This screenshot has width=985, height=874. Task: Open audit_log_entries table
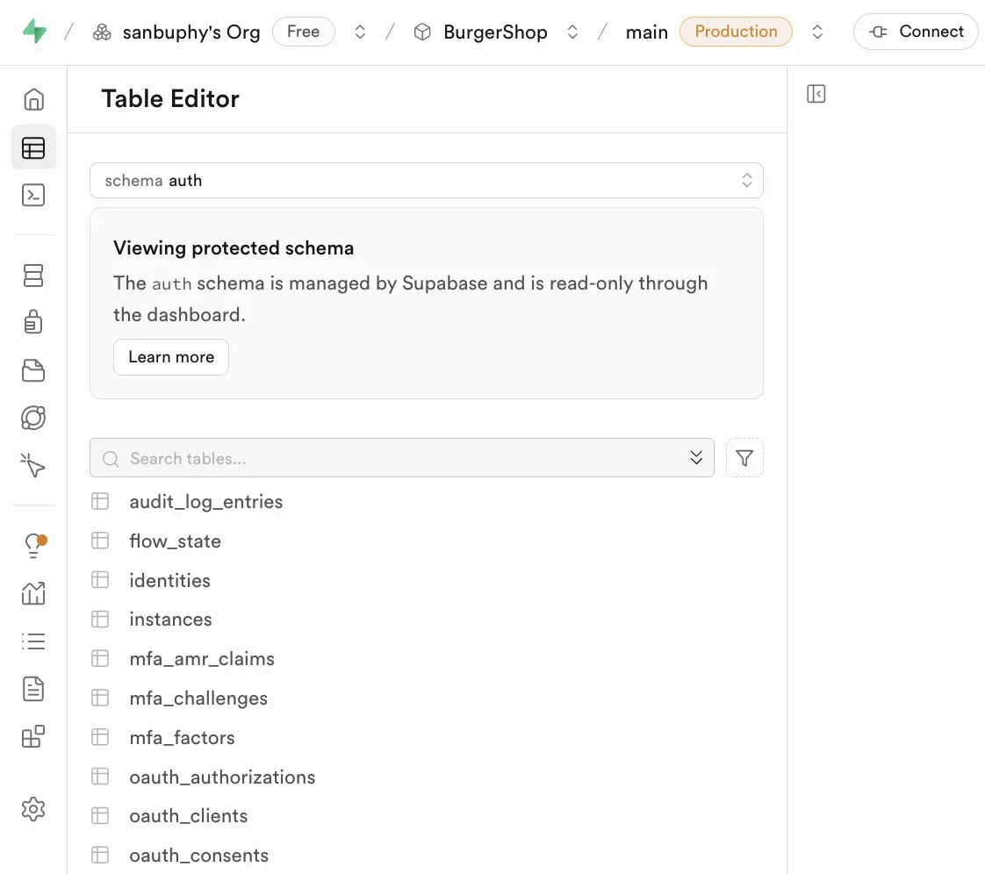pos(206,502)
